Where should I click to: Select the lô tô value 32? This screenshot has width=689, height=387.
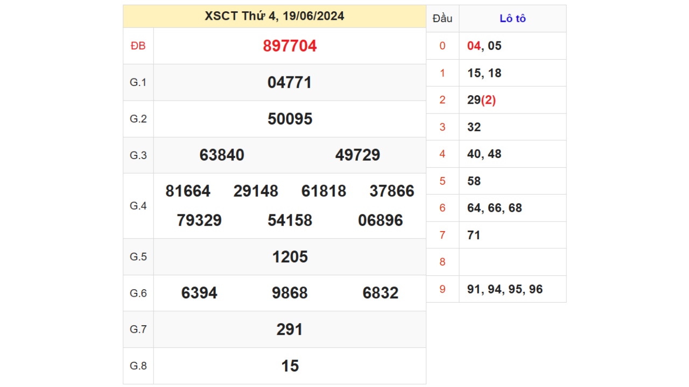(x=474, y=127)
